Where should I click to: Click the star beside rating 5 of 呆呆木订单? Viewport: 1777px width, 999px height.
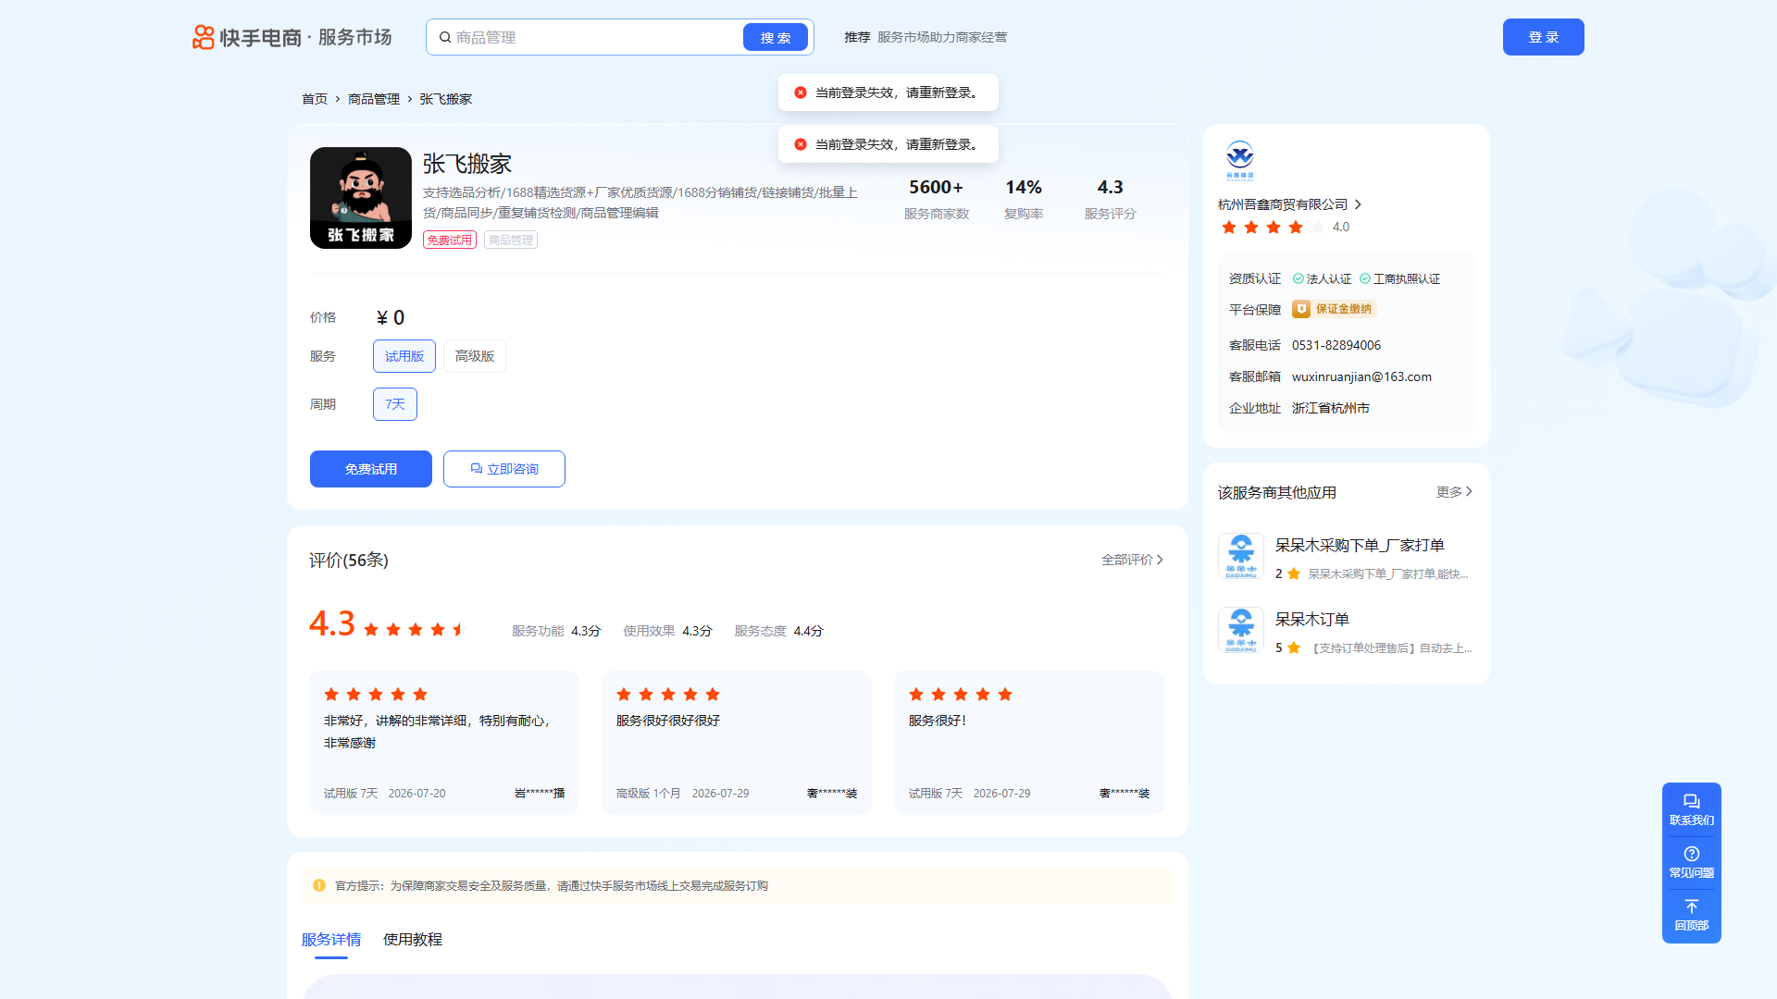(1294, 647)
